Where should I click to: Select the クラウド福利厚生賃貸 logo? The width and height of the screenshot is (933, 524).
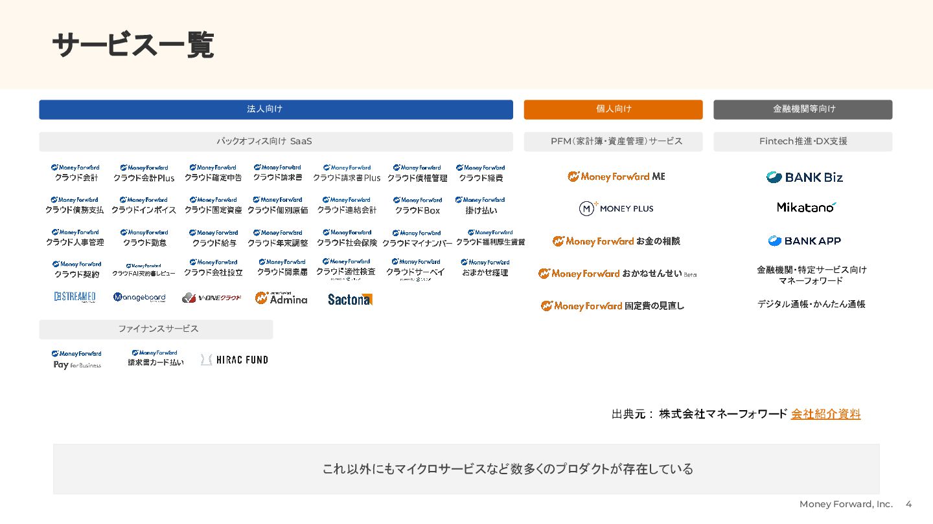[x=490, y=237]
